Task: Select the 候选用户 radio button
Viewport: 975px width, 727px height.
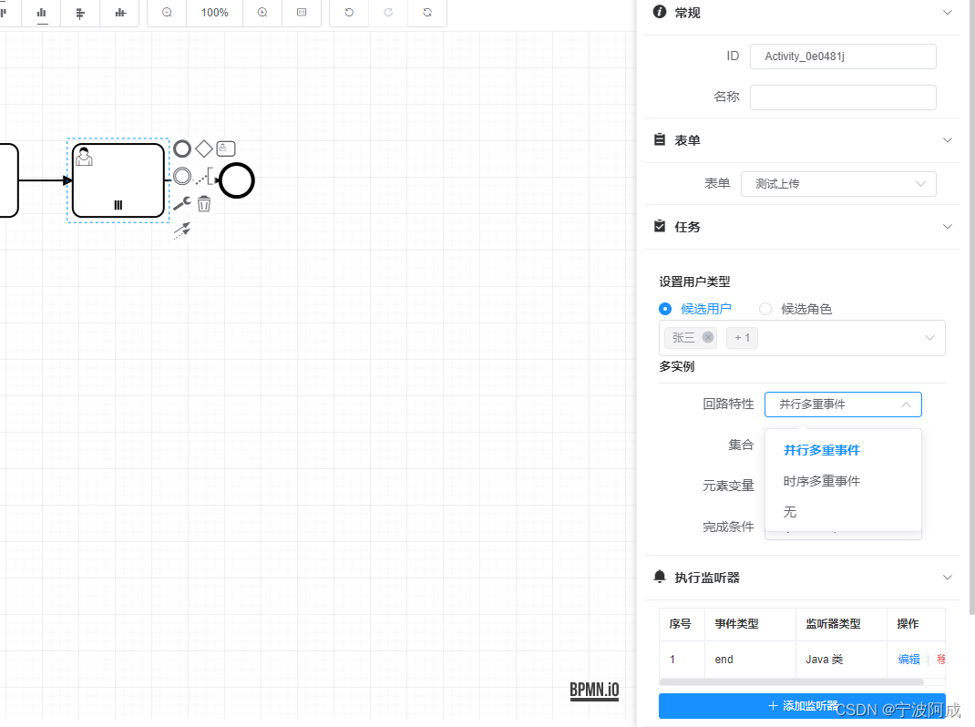Action: (665, 309)
